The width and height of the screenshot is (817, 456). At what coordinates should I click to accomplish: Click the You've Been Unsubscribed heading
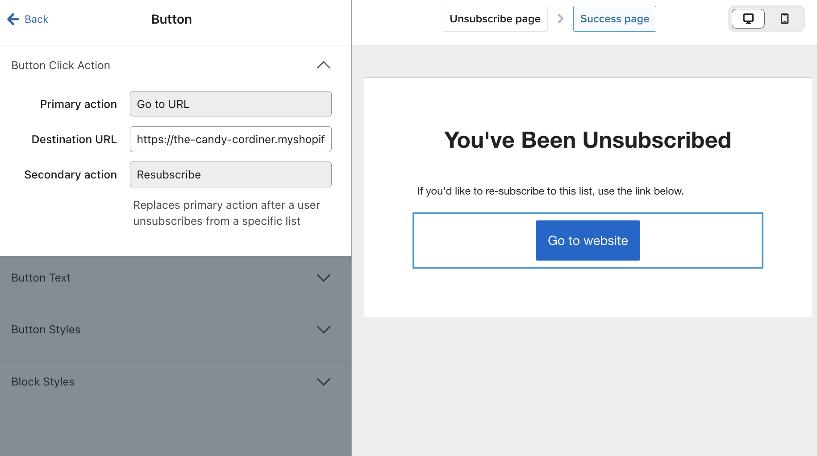(x=588, y=140)
